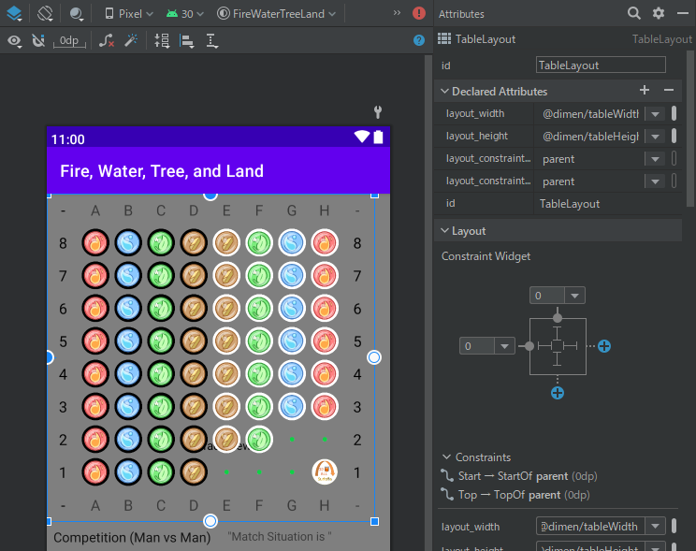
Task: Click the search icon in Attributes panel
Action: pyautogui.click(x=634, y=13)
